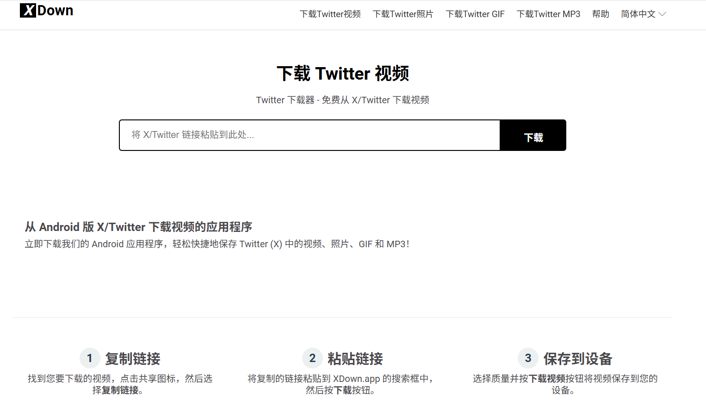Viewport: 706px width, 406px height.
Task: Open 下载Twitter照片 nav link
Action: [x=403, y=14]
